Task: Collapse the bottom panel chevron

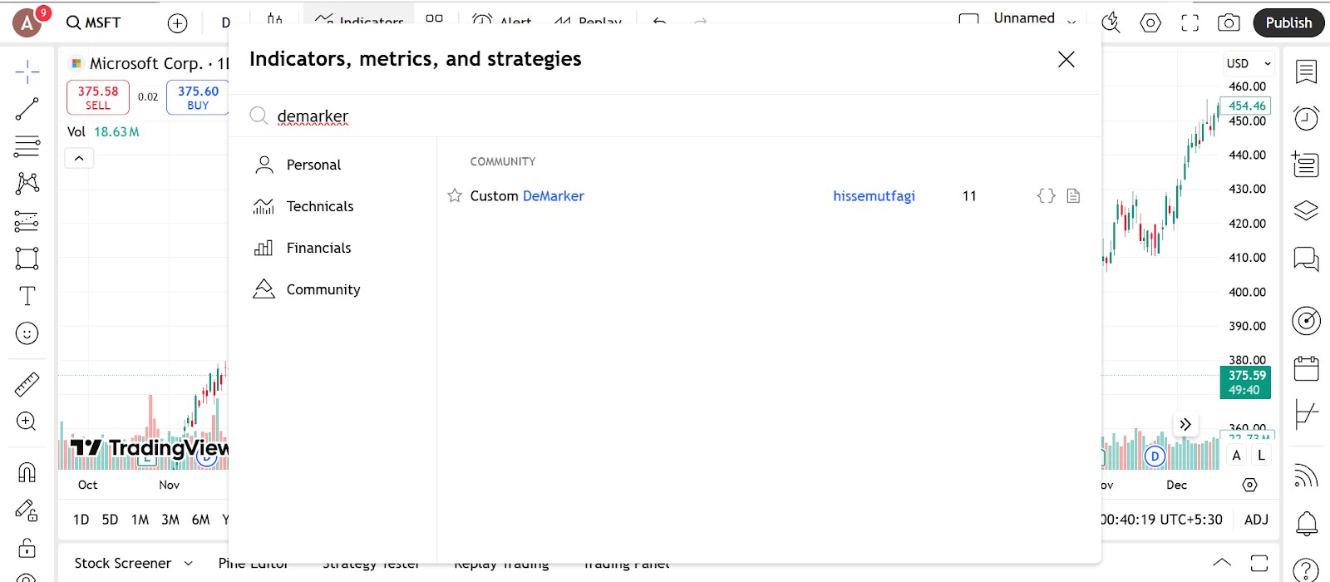Action: click(x=1222, y=563)
